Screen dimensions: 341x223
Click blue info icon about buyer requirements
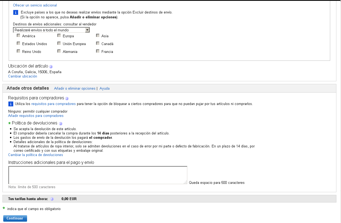click(11, 104)
